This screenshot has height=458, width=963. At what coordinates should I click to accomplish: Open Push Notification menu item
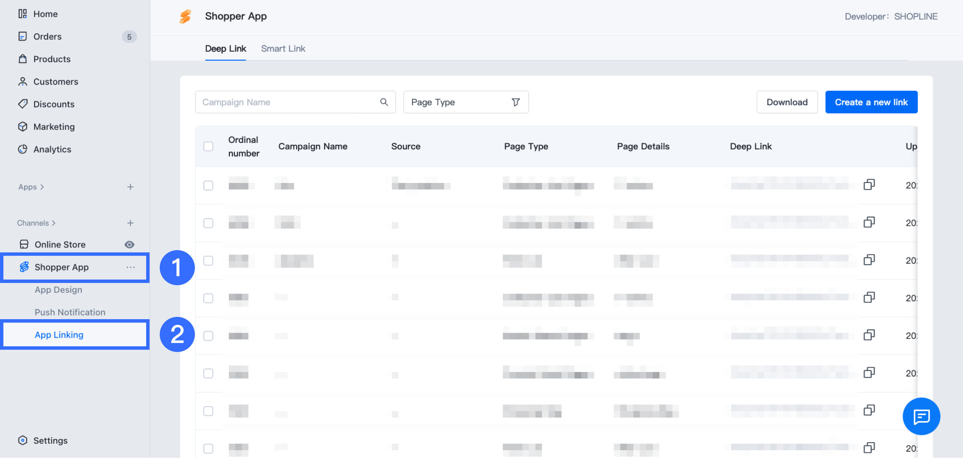pyautogui.click(x=70, y=312)
